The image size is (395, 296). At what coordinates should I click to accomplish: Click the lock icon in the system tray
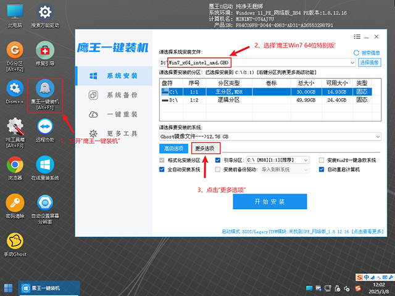pyautogui.click(x=338, y=289)
